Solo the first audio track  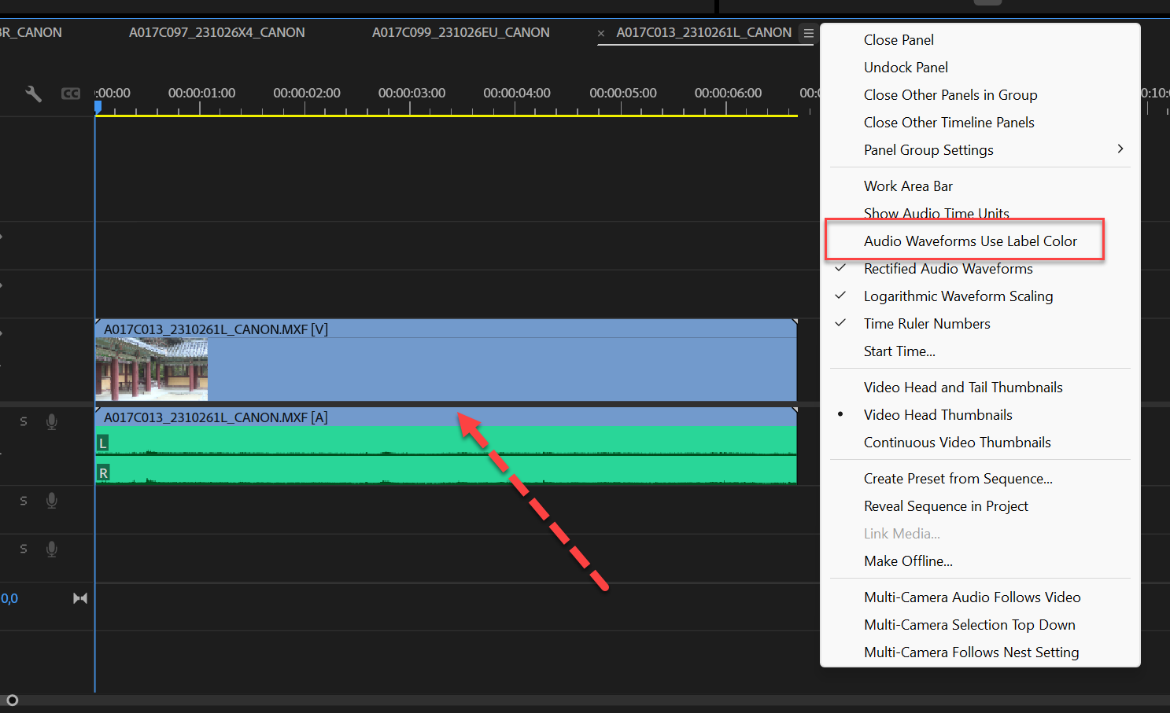(24, 421)
